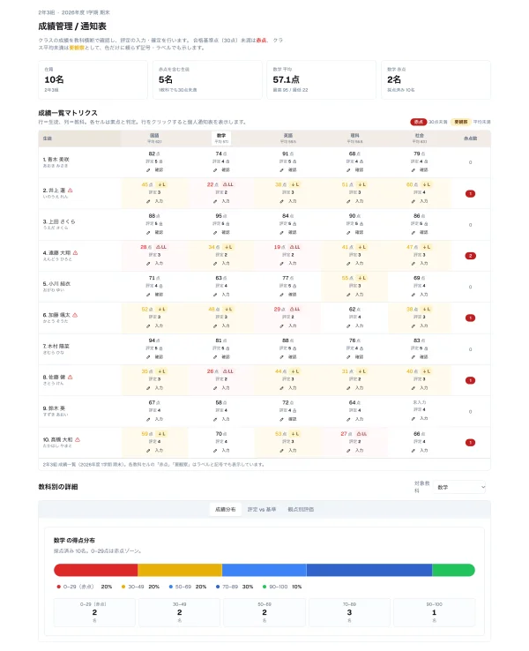The width and height of the screenshot is (529, 651).
Task: Click red LL badge in 遠藤 大翔's 英語 cell
Action: [x=295, y=247]
